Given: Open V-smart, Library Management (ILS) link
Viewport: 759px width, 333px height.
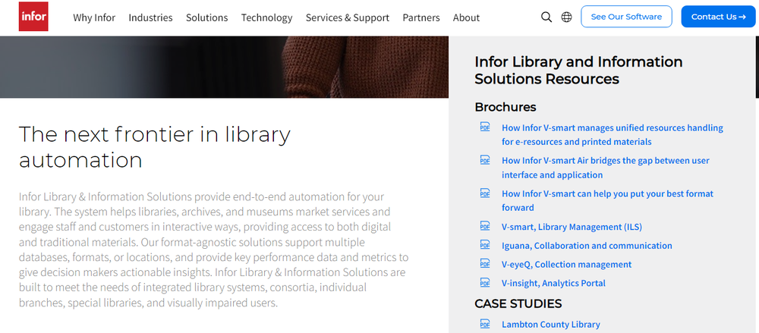Looking at the screenshot, I should (572, 227).
